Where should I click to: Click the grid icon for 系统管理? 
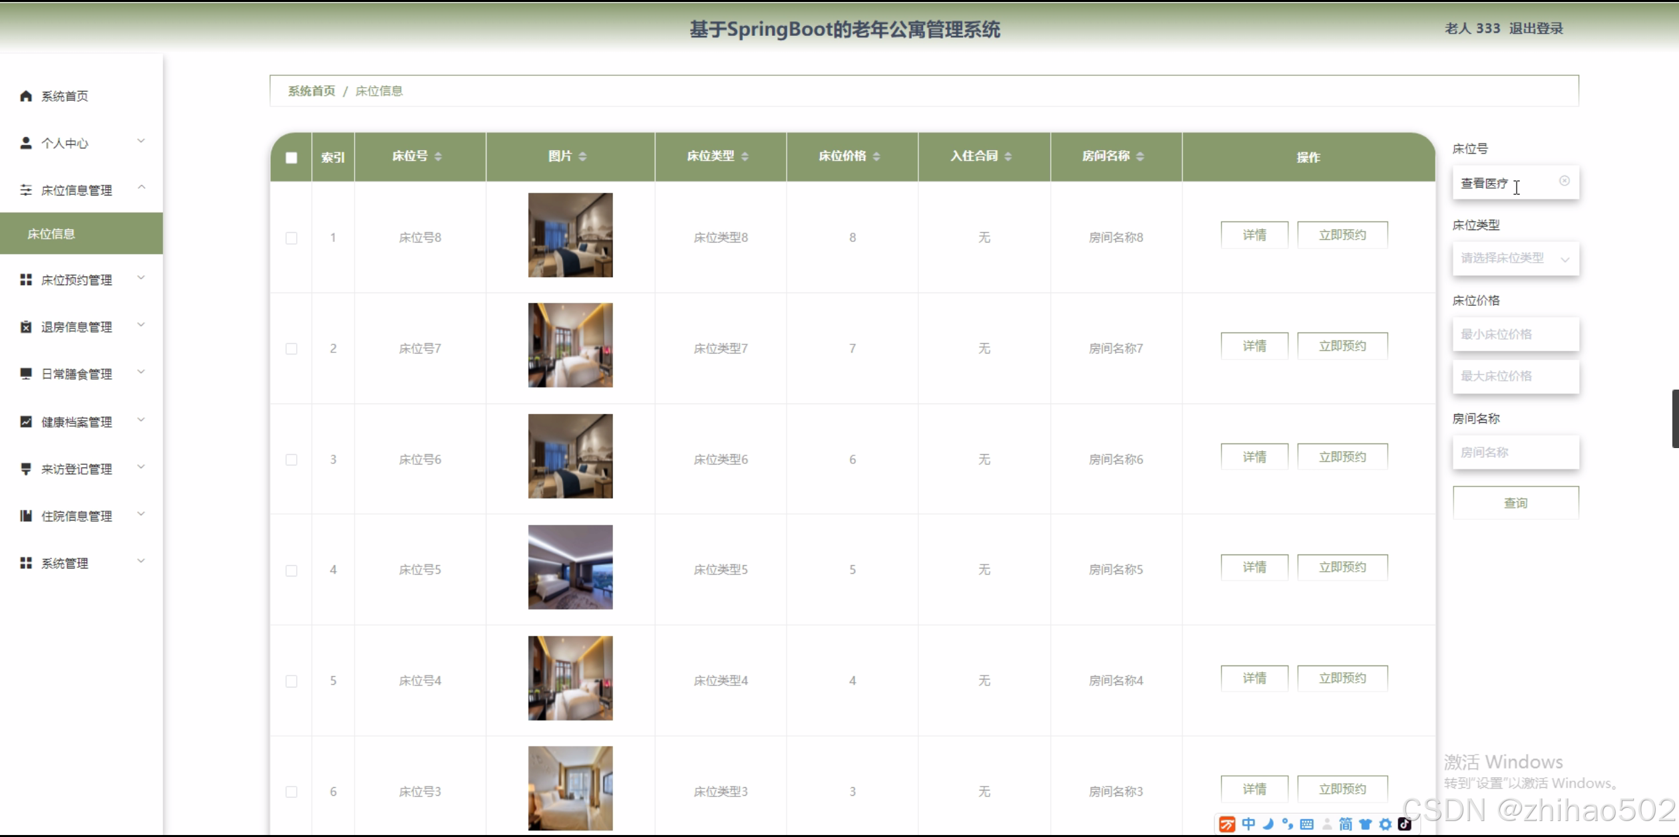(26, 563)
